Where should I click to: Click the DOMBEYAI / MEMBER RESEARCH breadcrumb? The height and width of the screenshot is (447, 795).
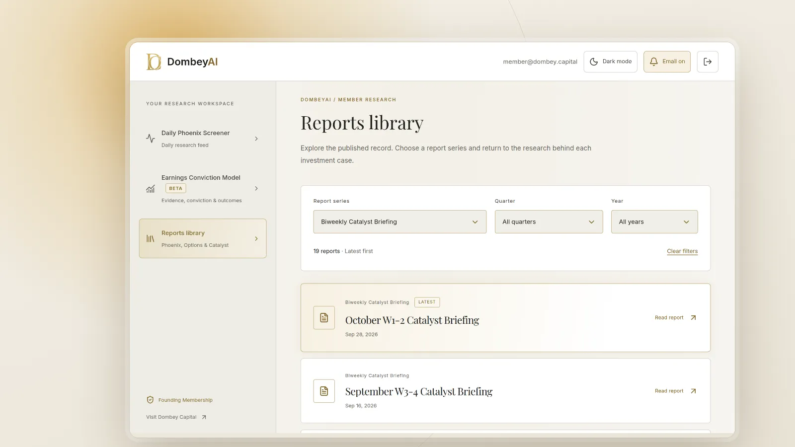348,100
